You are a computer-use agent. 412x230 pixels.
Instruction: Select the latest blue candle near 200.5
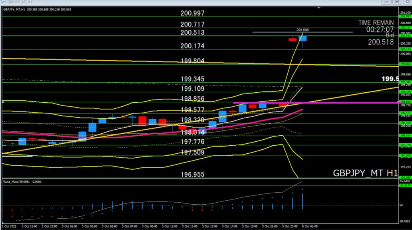coord(303,39)
